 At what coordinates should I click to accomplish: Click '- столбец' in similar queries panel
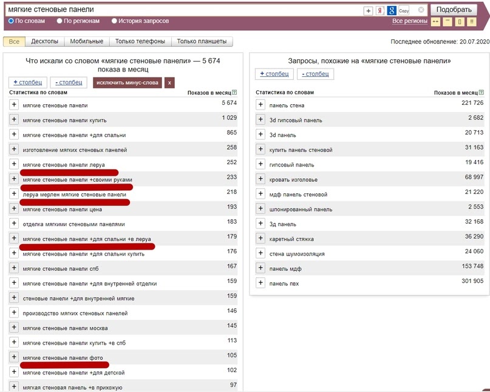(x=315, y=74)
